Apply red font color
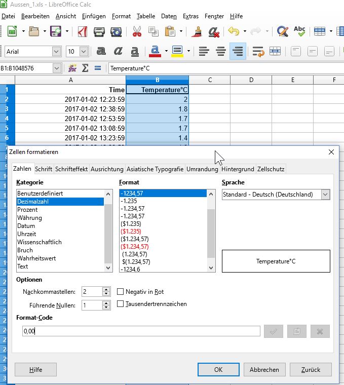This screenshot has width=344, height=385. (155, 51)
